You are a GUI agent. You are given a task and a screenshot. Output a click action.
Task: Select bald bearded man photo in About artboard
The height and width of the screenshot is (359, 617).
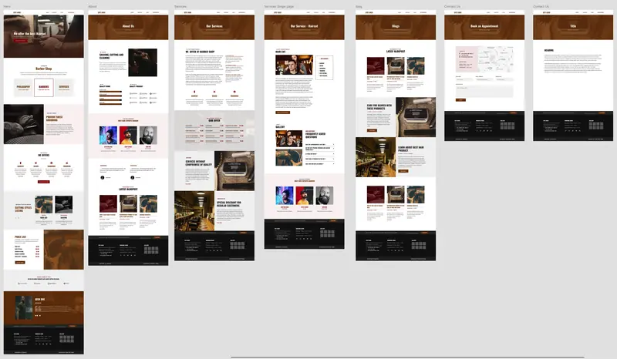point(148,136)
